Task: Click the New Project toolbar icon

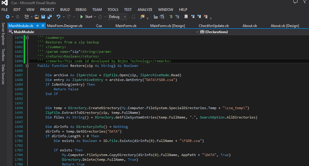Action: (26, 17)
